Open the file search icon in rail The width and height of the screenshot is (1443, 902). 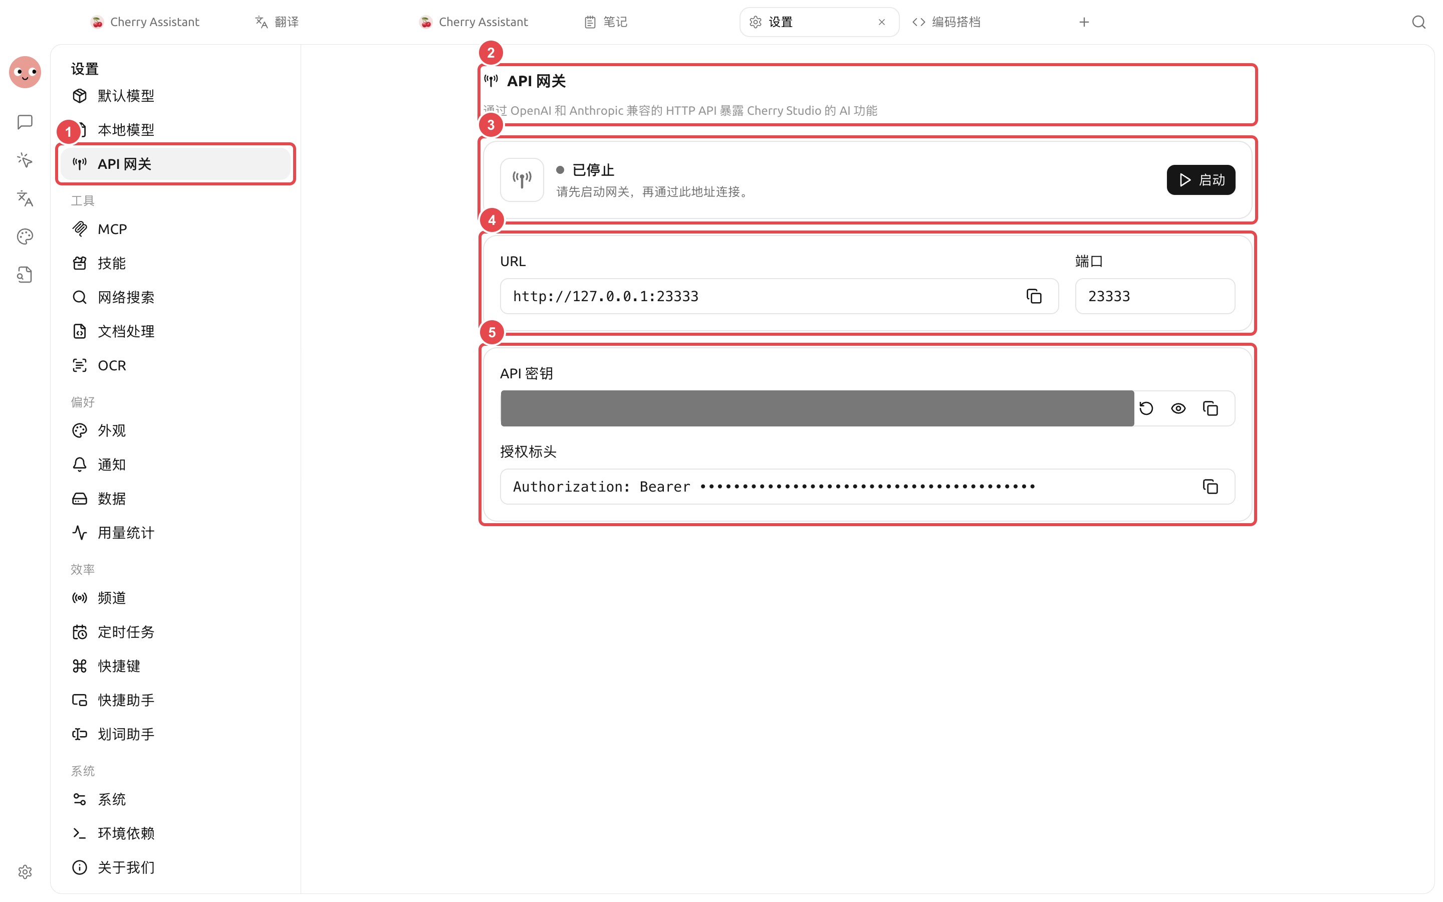[x=25, y=275]
